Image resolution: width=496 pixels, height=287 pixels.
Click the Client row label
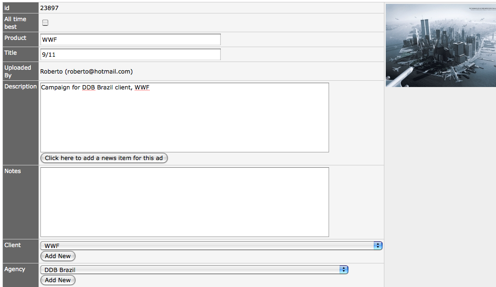13,245
